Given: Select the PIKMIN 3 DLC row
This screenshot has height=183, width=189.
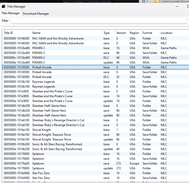Looking at the screenshot, I should tap(96, 58).
